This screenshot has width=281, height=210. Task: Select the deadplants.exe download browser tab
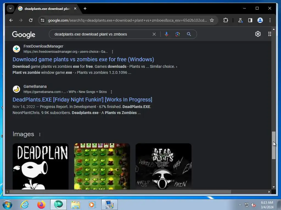click(47, 8)
